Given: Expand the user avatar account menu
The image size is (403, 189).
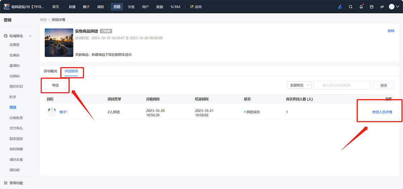Looking at the screenshot, I should tap(393, 7).
